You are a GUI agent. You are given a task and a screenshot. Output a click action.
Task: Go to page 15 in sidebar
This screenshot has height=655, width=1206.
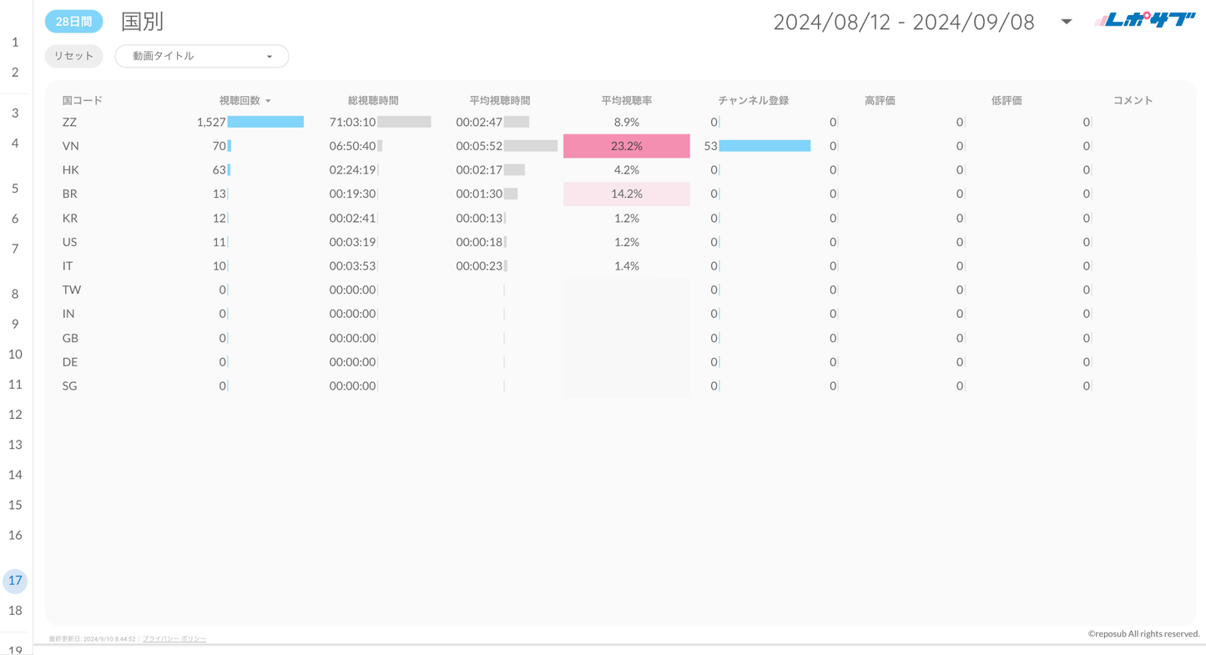tap(15, 504)
